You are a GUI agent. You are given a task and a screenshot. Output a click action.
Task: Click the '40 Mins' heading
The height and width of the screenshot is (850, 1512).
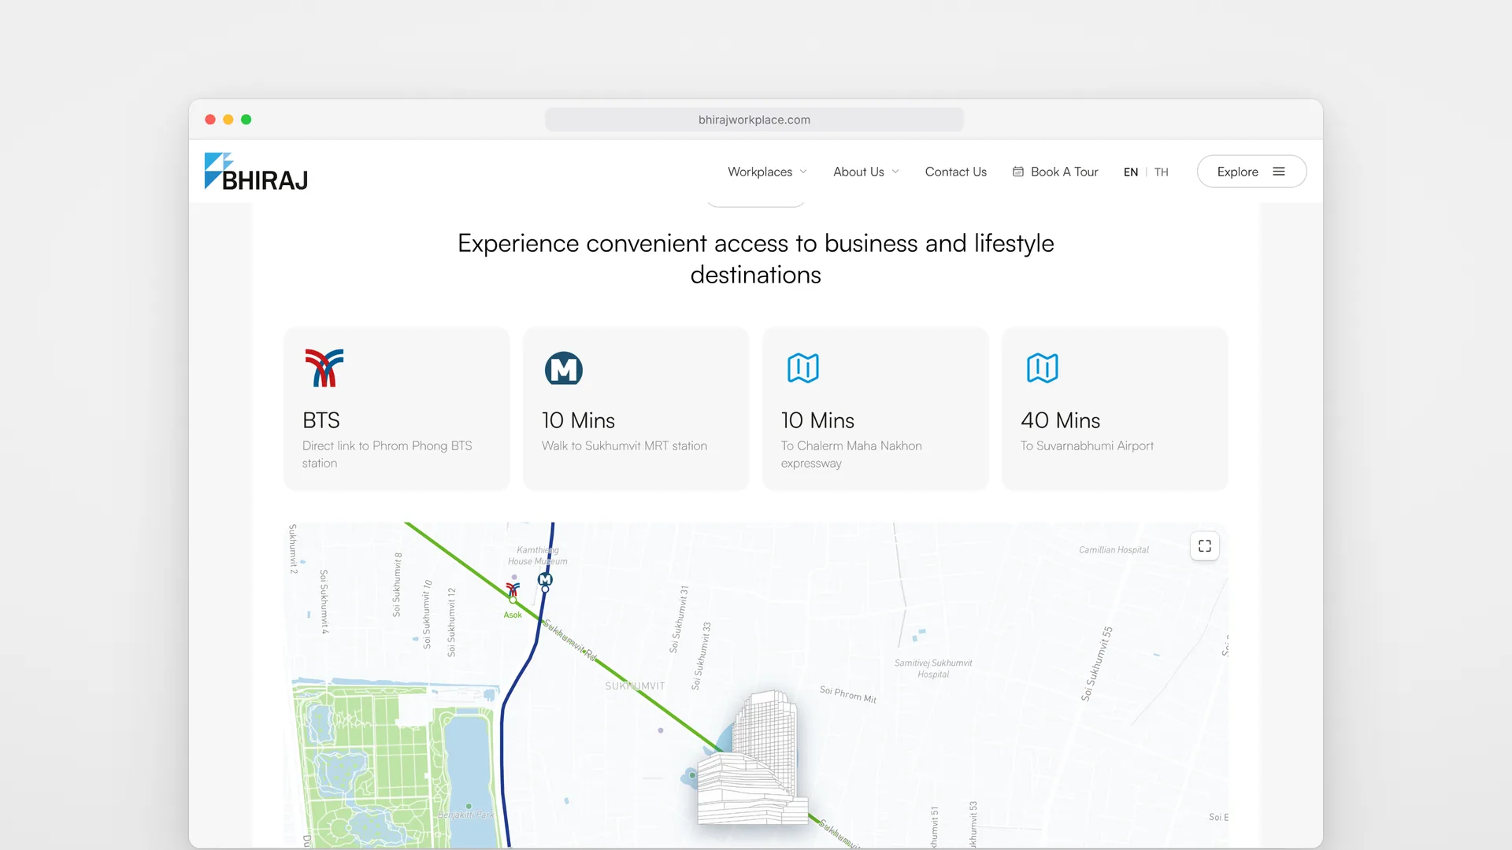pos(1060,420)
